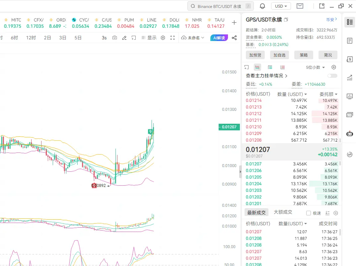The image size is (356, 266).
Task: Show buy-only order book view
Action: pos(270,67)
